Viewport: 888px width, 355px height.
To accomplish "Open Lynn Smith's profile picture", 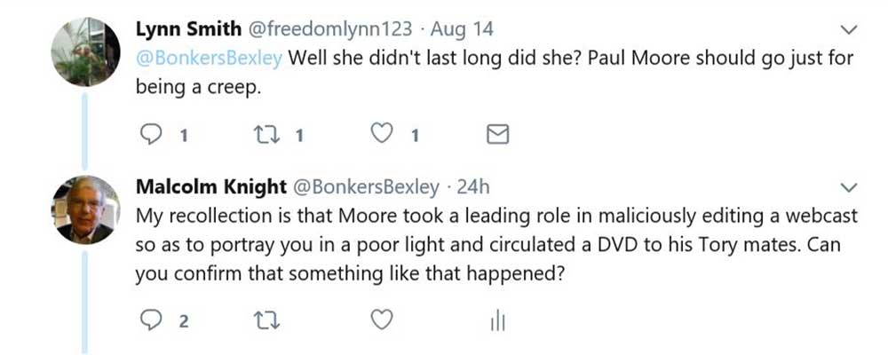I will point(86,51).
